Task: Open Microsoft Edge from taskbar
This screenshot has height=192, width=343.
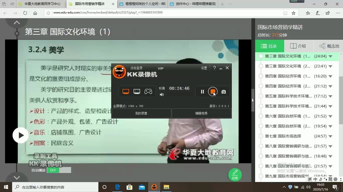Action: pyautogui.click(x=117, y=187)
